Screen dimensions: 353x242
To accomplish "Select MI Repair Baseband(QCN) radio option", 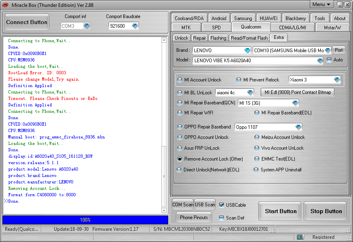I will click(x=180, y=103).
